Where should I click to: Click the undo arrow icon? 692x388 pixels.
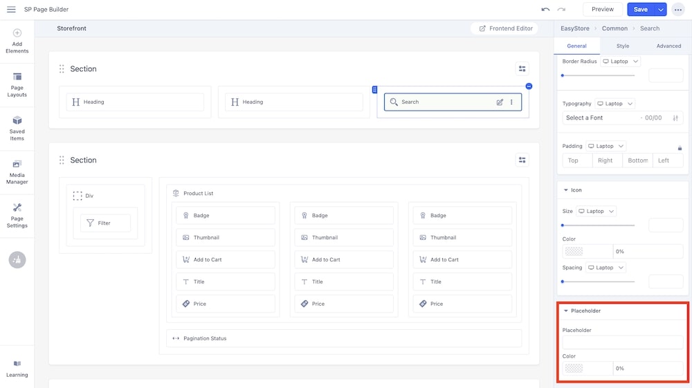[x=545, y=10]
